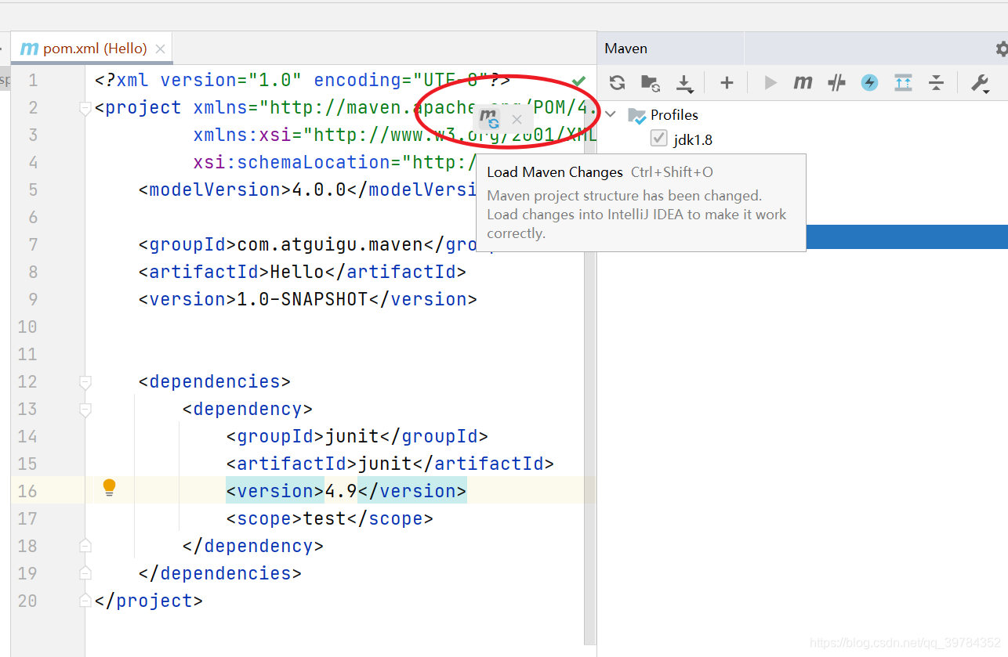Click the yellow lightbulb on line 16
Viewport: 1008px width, 657px height.
[x=110, y=488]
